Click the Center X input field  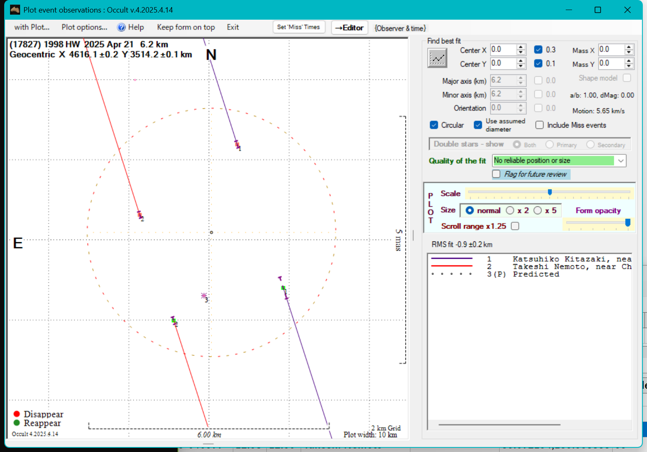click(x=503, y=50)
